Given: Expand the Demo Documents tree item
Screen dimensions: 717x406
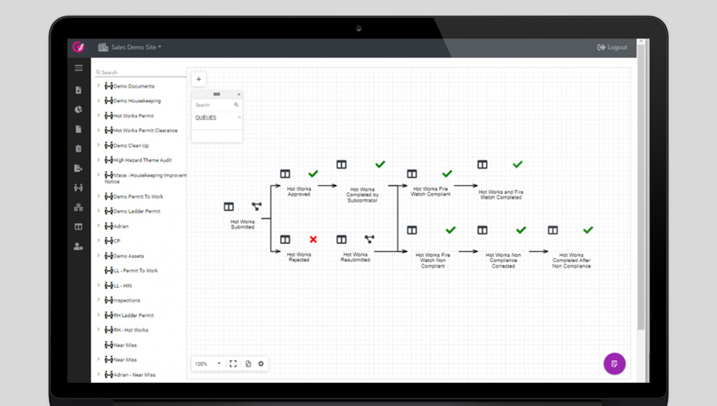Looking at the screenshot, I should coord(98,86).
